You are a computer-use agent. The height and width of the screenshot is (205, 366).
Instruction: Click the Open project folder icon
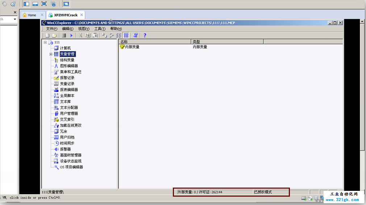tap(54, 35)
